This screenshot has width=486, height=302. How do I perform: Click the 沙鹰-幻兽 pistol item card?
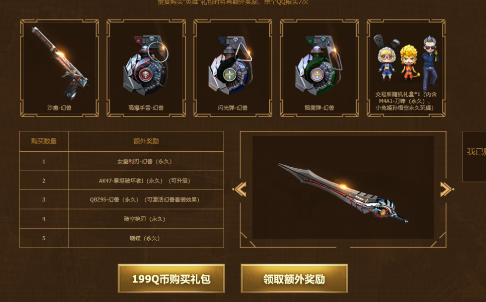pyautogui.click(x=59, y=68)
